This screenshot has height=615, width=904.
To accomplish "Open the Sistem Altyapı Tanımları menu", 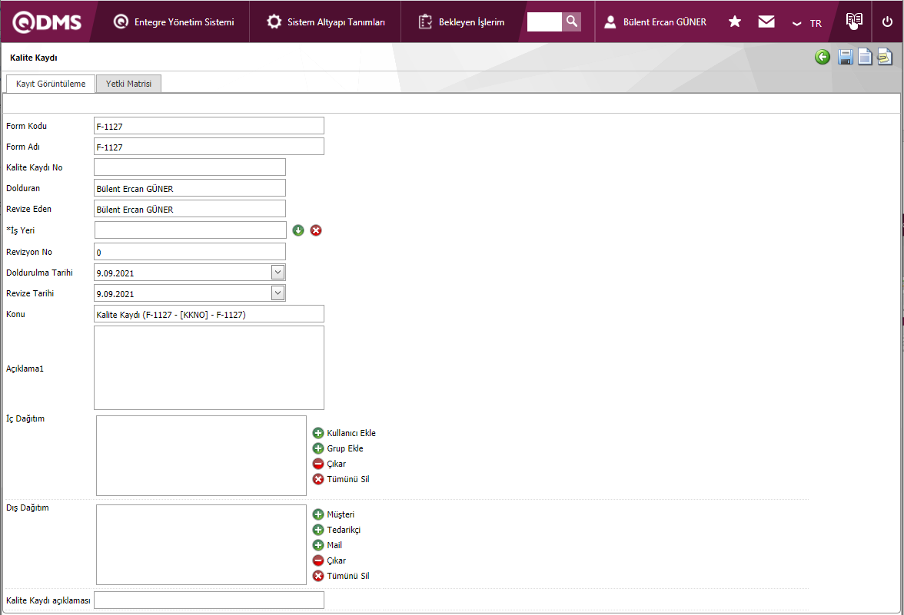I will tap(326, 22).
